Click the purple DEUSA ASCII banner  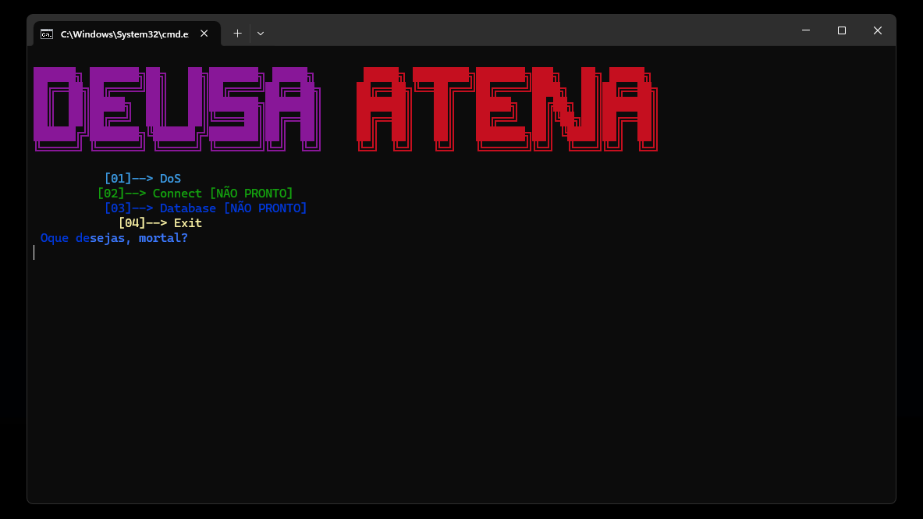pos(176,108)
